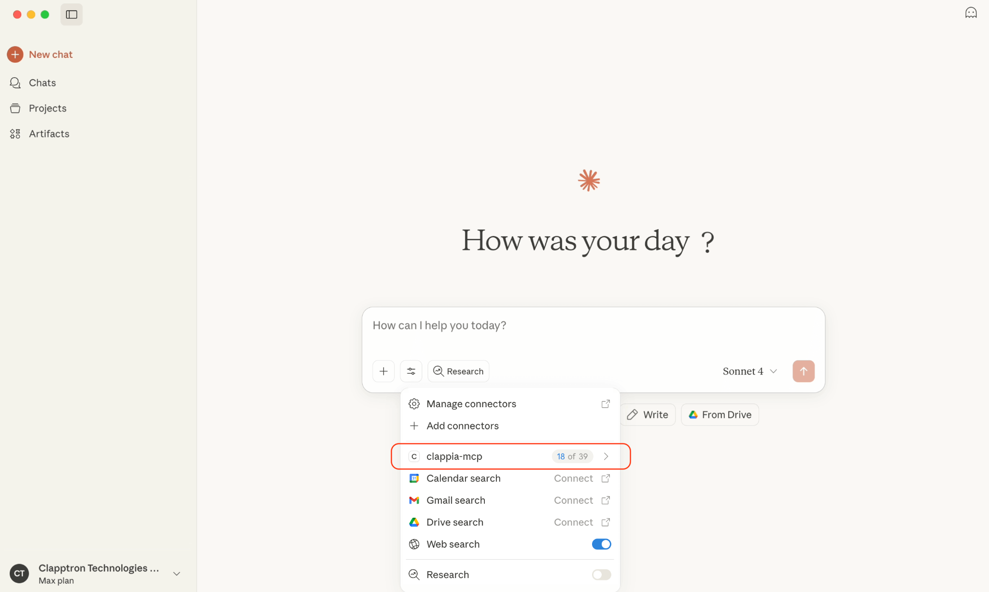Screen dimensions: 989x592
Task: Select Add connectors menu entry
Action: pos(462,426)
